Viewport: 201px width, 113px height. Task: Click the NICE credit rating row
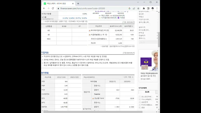tap(64, 39)
